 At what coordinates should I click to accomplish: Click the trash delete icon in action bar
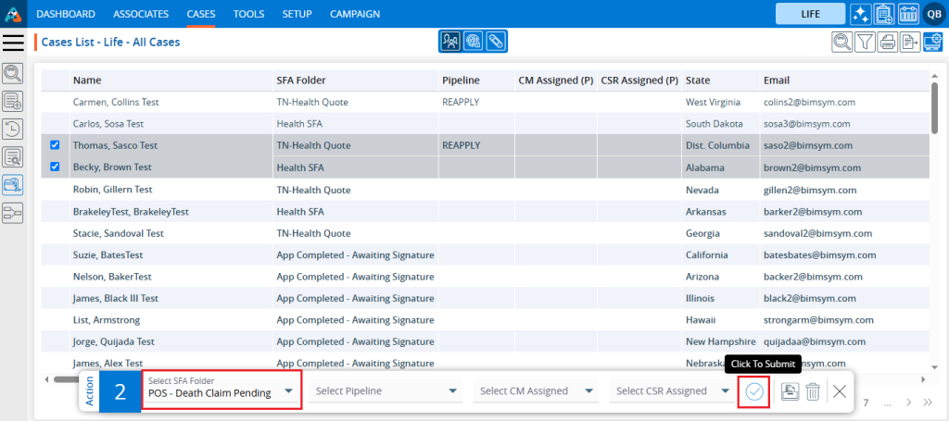(x=812, y=391)
